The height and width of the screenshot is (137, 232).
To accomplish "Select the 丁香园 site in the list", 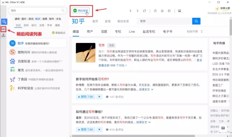I will [37, 79].
